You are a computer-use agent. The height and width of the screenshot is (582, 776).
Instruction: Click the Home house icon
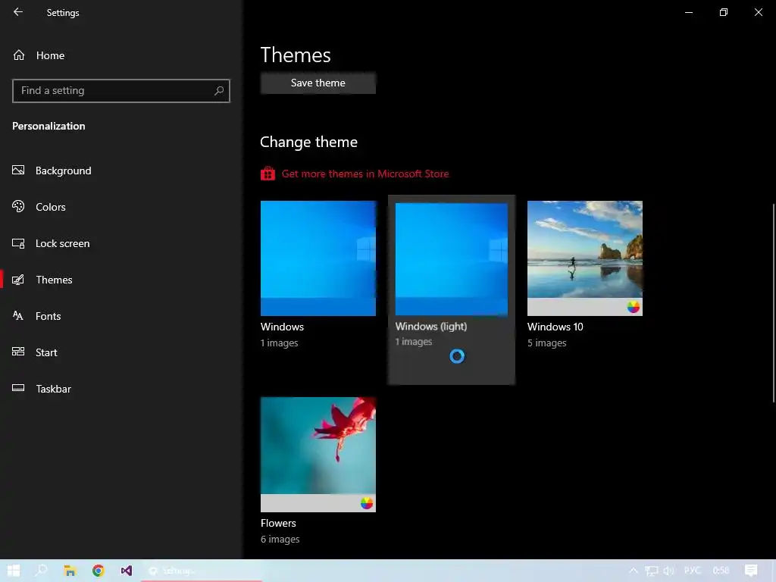(x=19, y=55)
